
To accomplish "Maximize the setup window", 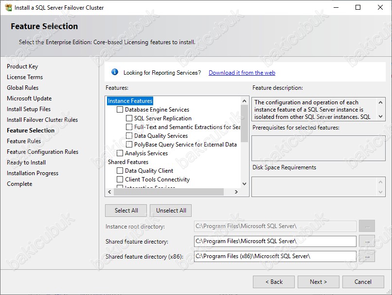I will click(358, 7).
